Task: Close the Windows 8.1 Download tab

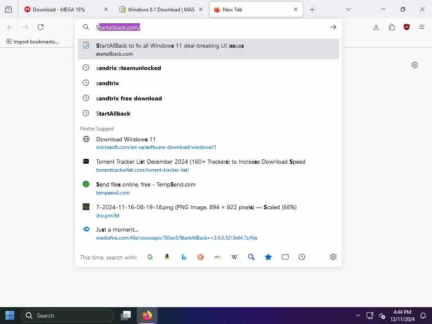Action: click(201, 9)
